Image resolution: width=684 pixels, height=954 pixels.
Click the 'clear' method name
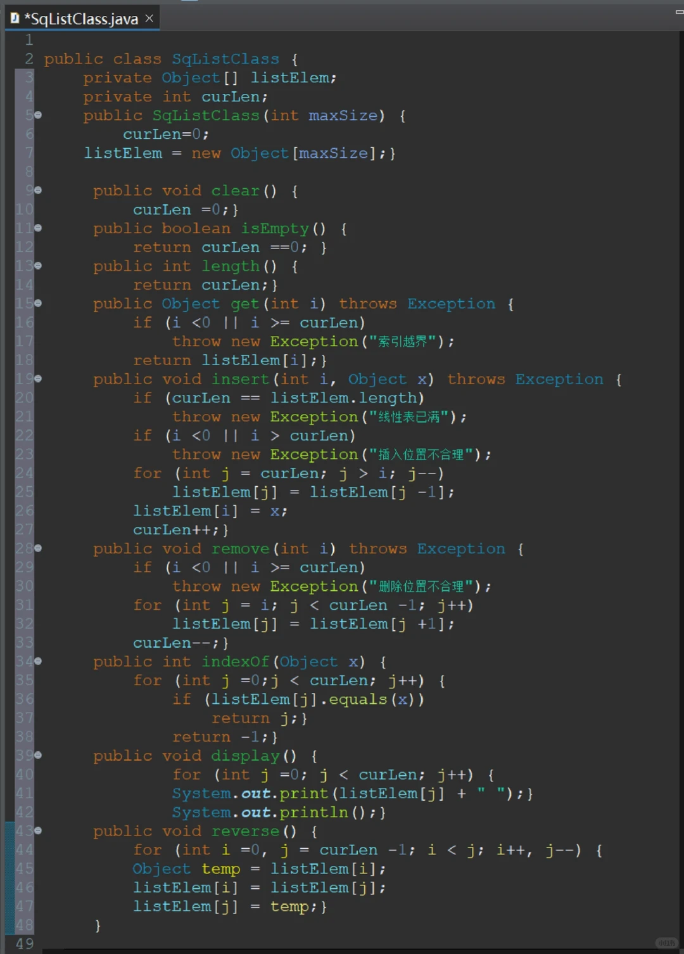click(x=235, y=191)
